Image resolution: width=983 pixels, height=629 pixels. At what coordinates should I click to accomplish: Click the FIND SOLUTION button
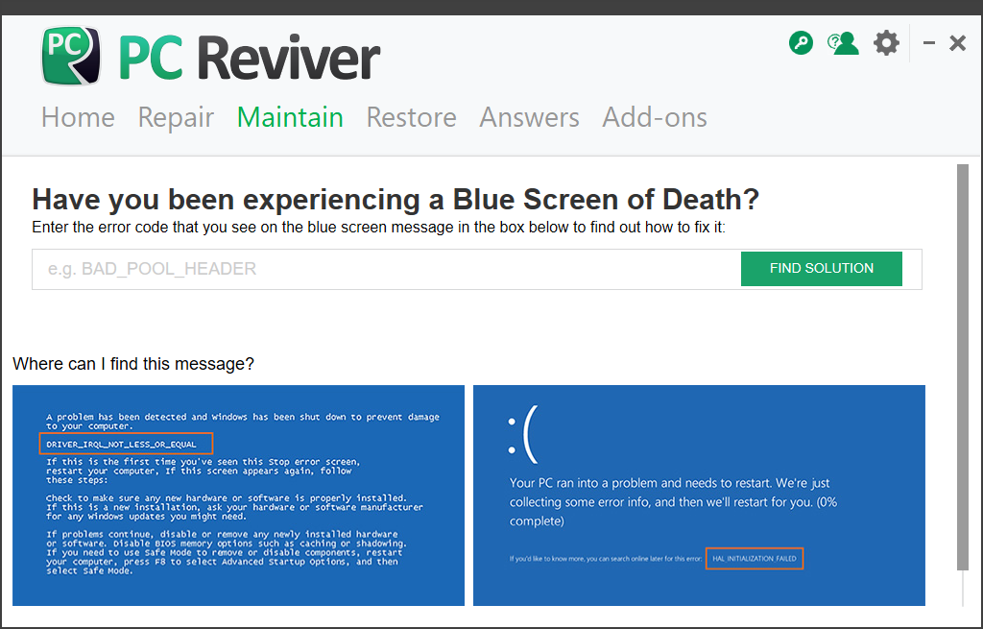(x=822, y=269)
